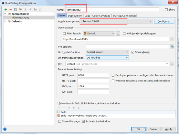Edit the selected before-launch task pencil

pyautogui.click(x=69, y=108)
